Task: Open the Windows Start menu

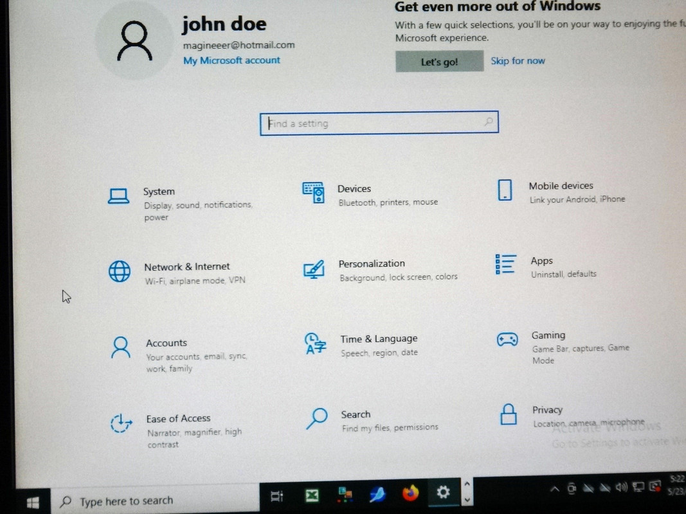Action: point(33,502)
